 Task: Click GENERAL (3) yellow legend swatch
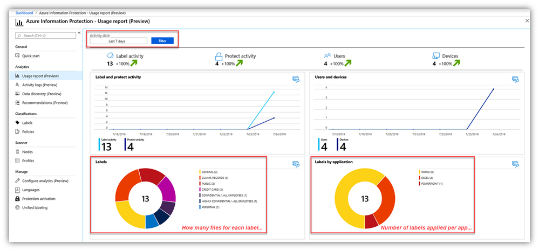pyautogui.click(x=200, y=172)
